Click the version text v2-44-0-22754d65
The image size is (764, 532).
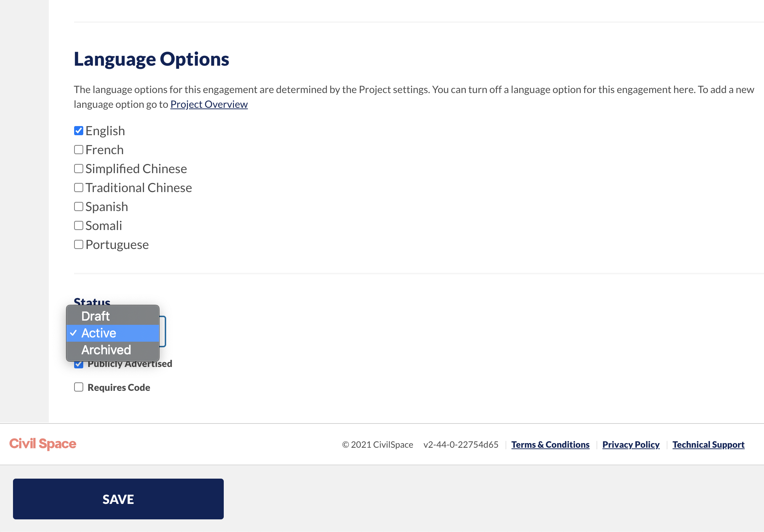[461, 445]
